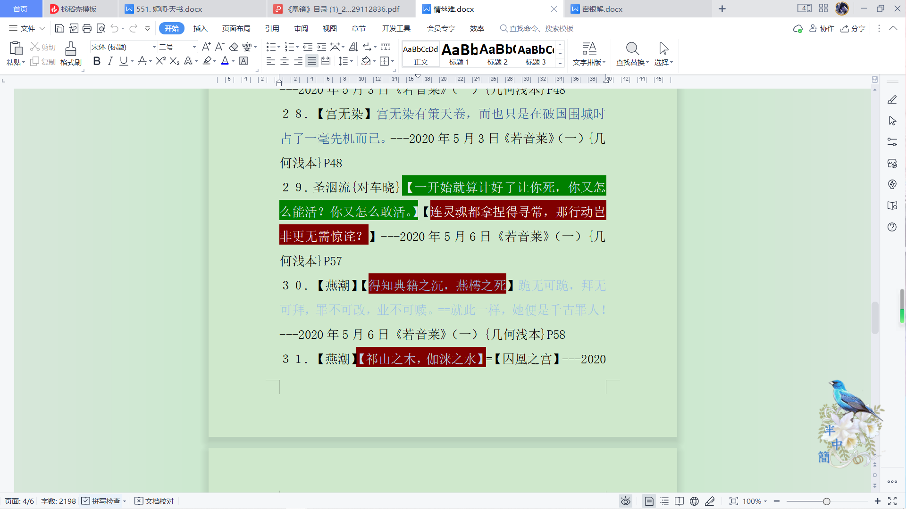The width and height of the screenshot is (906, 509).
Task: Expand the styles gallery arrow
Action: (x=560, y=63)
